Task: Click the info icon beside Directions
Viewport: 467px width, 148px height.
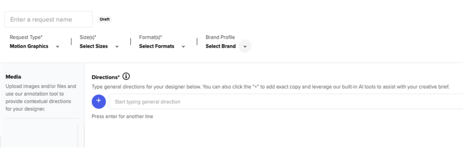Action: (x=126, y=77)
